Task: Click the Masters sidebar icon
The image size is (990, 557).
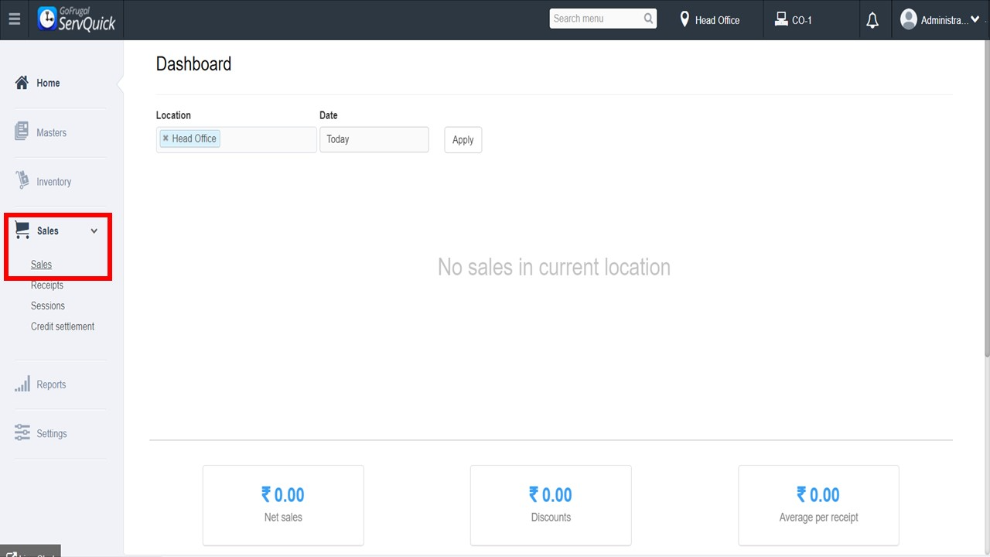Action: (x=22, y=132)
